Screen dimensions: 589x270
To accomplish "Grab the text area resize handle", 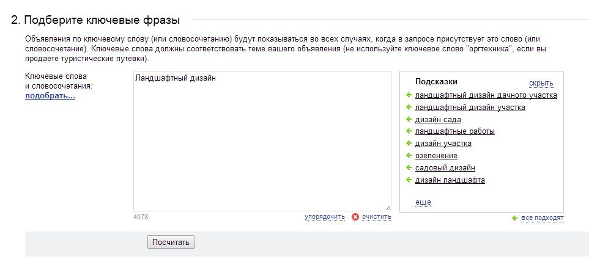I will tap(388, 208).
